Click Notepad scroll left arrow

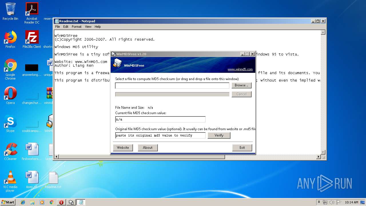tap(56, 157)
